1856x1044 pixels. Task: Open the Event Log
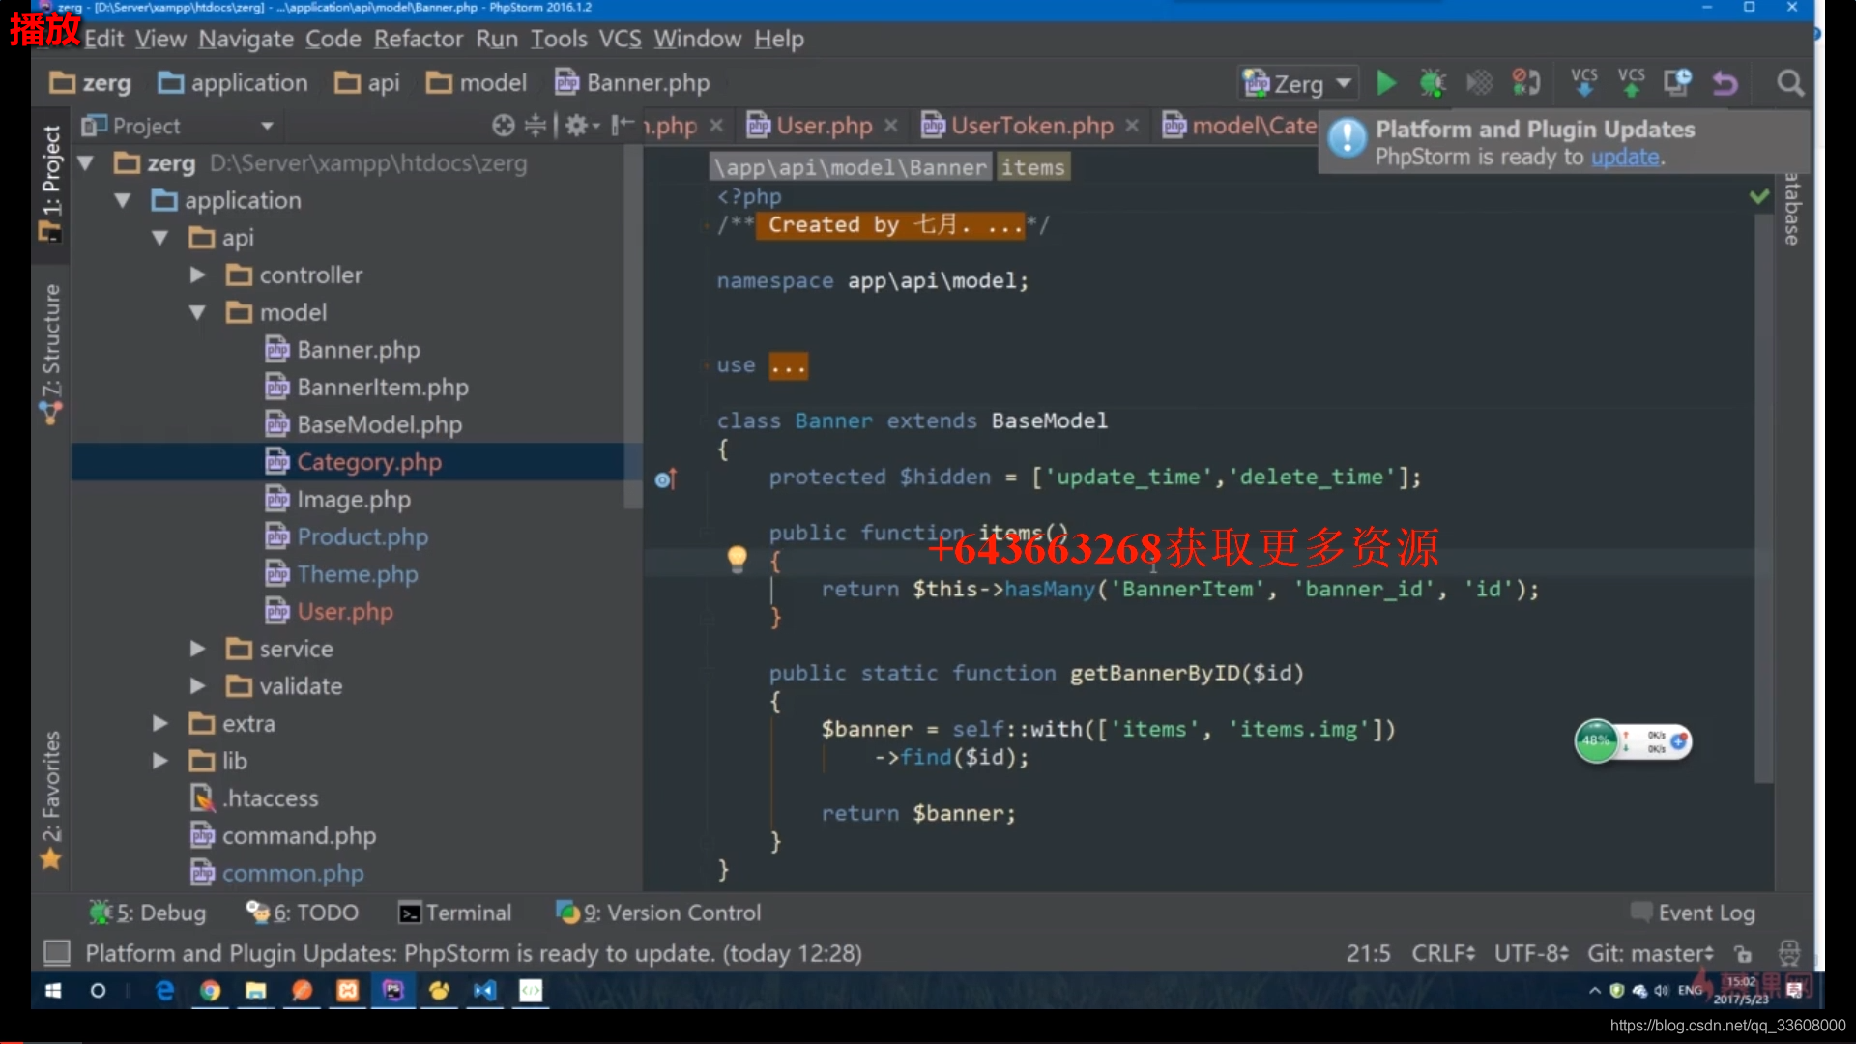1693,913
